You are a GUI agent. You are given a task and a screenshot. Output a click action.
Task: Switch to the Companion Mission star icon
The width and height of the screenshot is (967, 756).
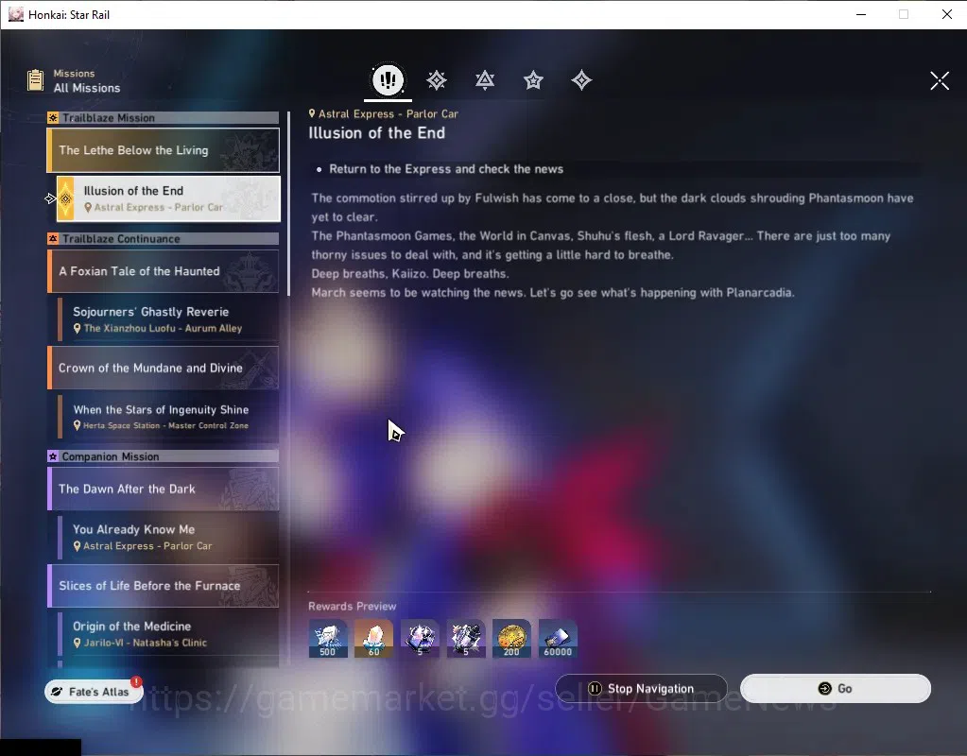point(533,80)
